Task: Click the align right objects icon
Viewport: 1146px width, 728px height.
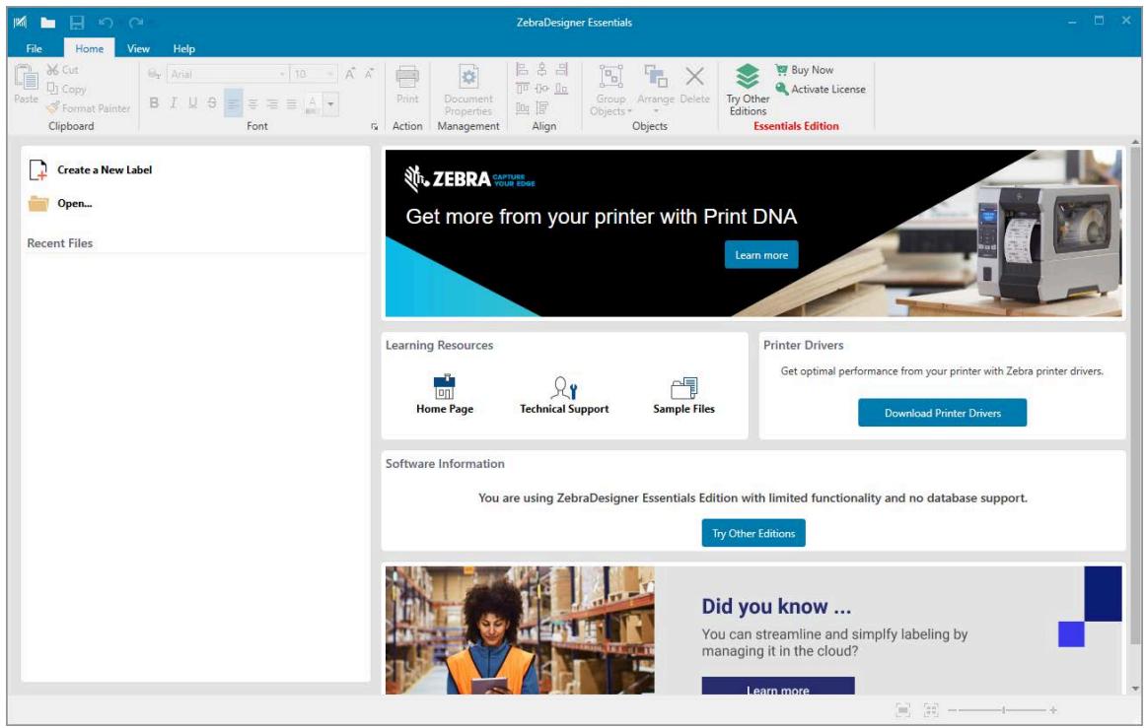Action: [x=561, y=69]
